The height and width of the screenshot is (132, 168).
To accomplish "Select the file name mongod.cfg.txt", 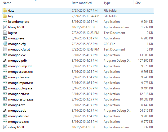I will (19, 49).
